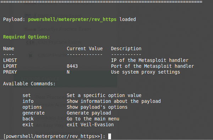The height and width of the screenshot is (140, 213).
Task: Click the 'Current Value' column header
Action: [84, 48]
